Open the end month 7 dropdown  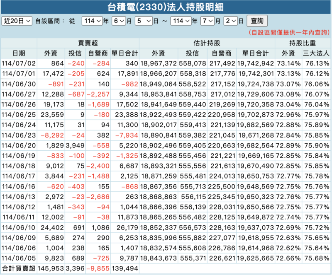(x=207, y=21)
